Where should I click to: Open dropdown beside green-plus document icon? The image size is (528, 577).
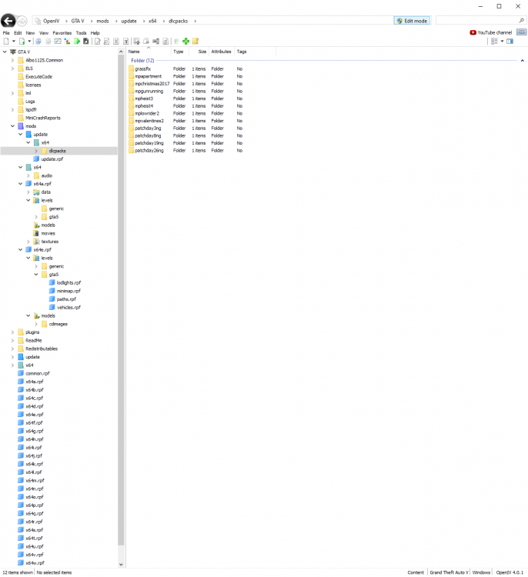tap(29, 42)
